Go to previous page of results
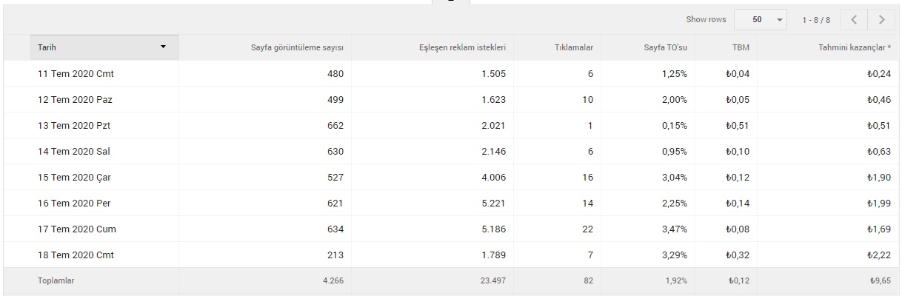Image resolution: width=902 pixels, height=296 pixels. 854,19
